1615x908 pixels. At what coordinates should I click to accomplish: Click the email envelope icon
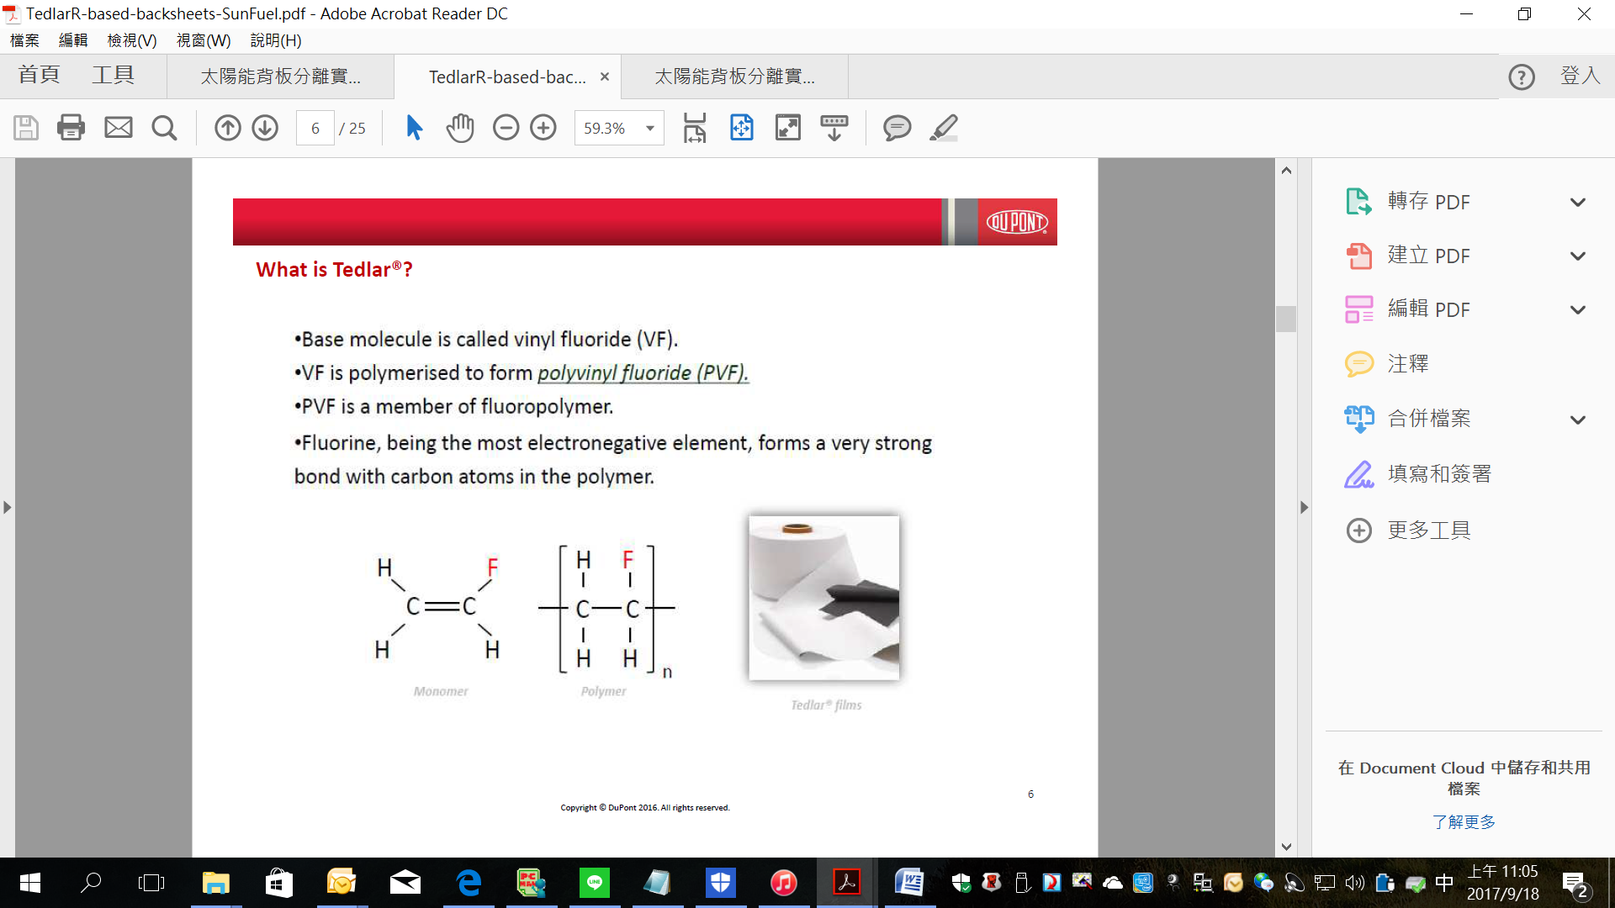(x=118, y=128)
